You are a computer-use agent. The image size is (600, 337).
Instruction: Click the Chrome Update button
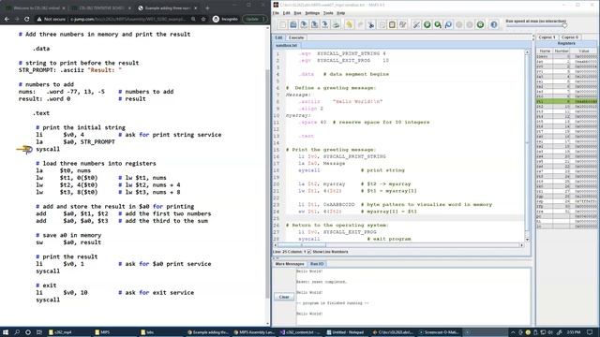click(254, 19)
